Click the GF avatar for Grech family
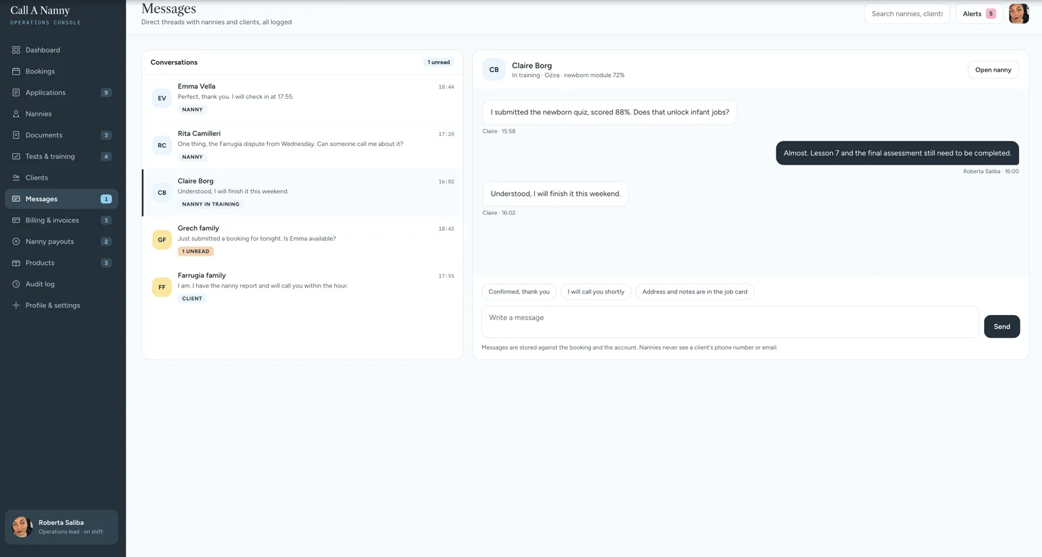 click(x=162, y=240)
